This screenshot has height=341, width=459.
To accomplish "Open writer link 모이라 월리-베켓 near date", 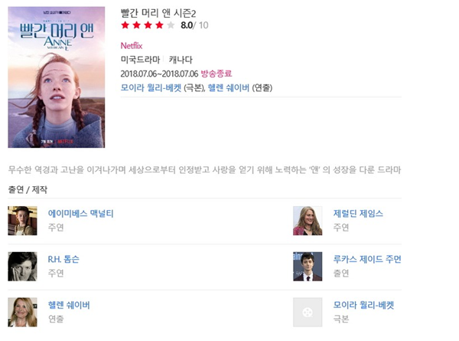I will click(x=151, y=87).
